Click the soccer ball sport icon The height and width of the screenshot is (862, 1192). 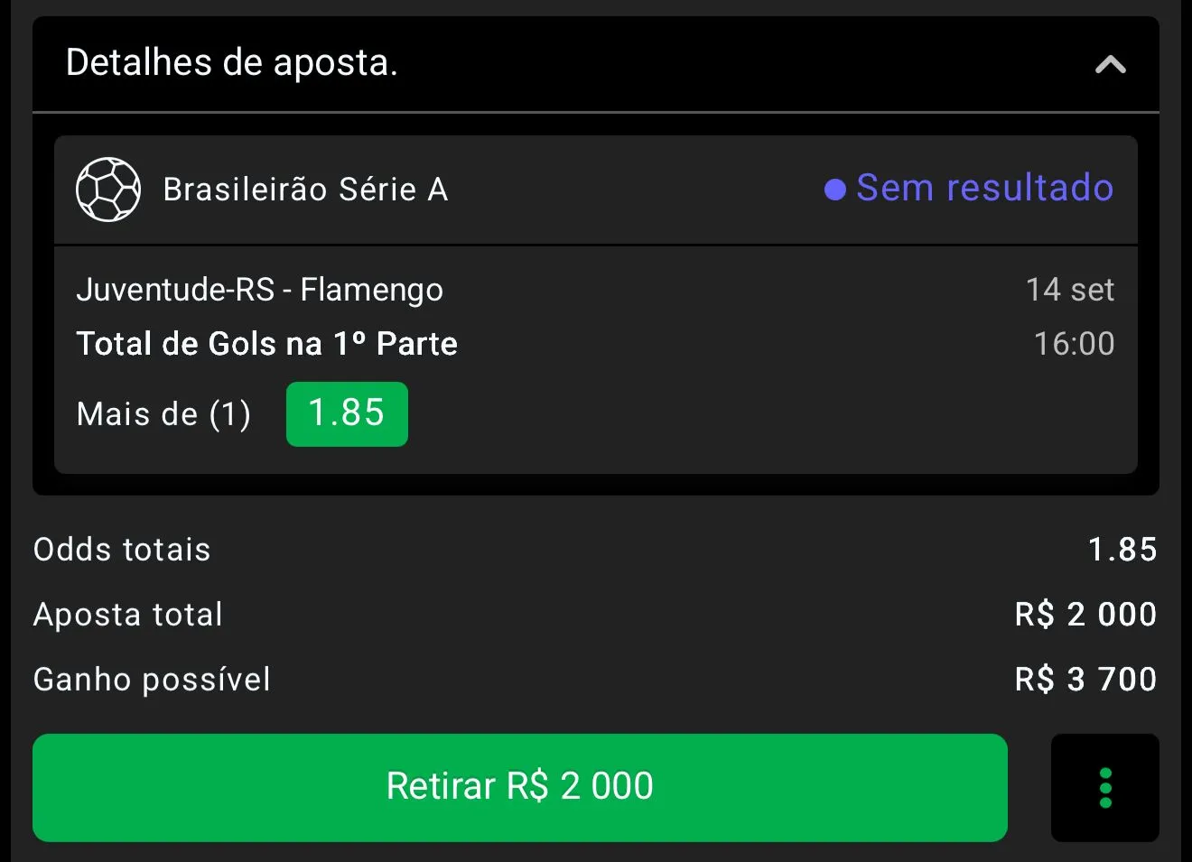pyautogui.click(x=108, y=190)
